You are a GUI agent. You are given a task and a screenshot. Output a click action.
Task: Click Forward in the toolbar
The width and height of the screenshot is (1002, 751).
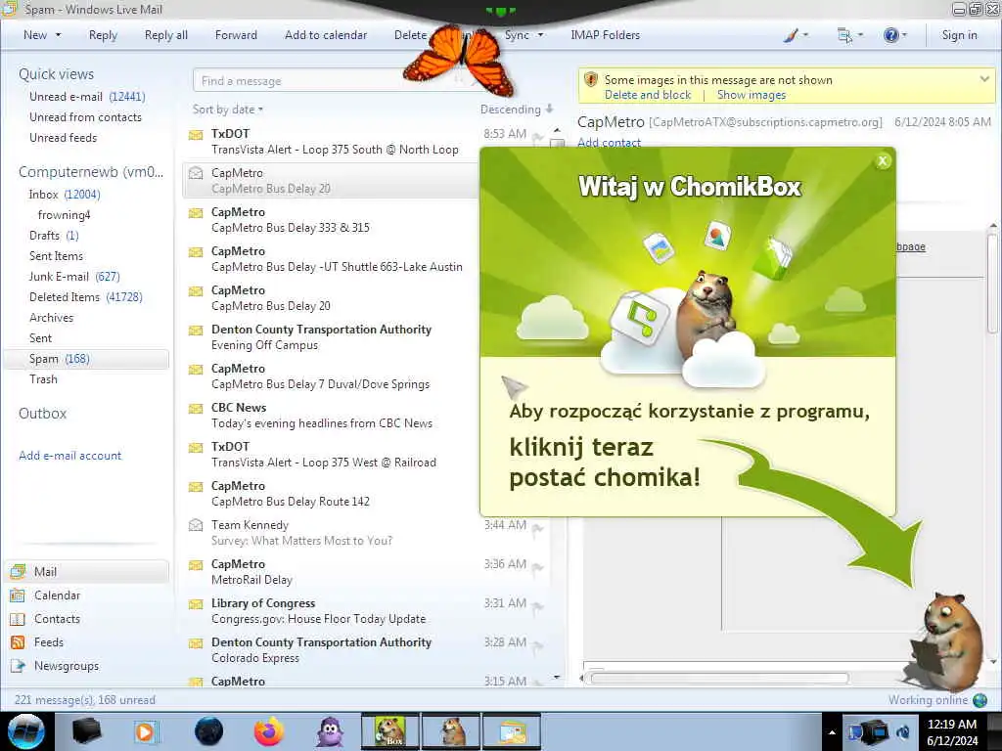236,35
